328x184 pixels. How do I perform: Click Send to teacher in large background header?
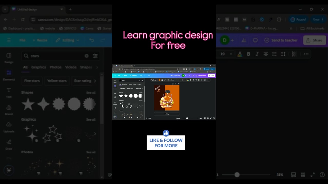pos(281,40)
